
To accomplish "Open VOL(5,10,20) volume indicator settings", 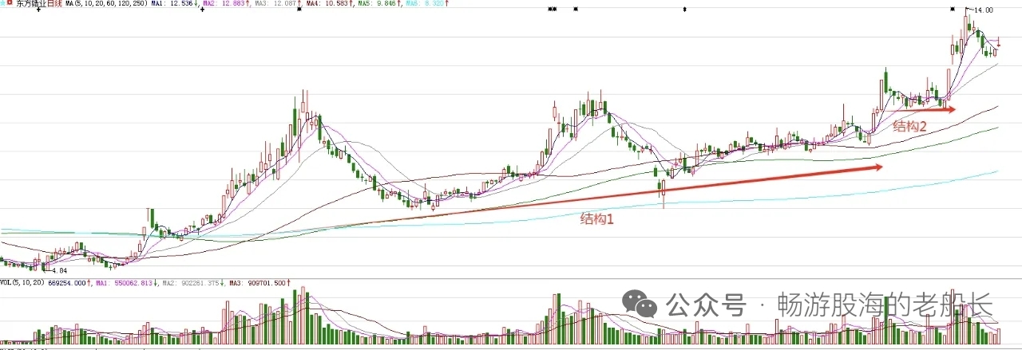I will tap(23, 282).
